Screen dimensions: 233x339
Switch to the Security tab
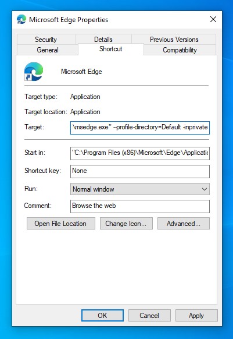pyautogui.click(x=46, y=40)
